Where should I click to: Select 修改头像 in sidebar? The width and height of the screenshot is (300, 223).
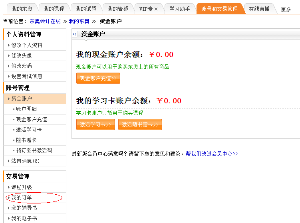(x=22, y=55)
